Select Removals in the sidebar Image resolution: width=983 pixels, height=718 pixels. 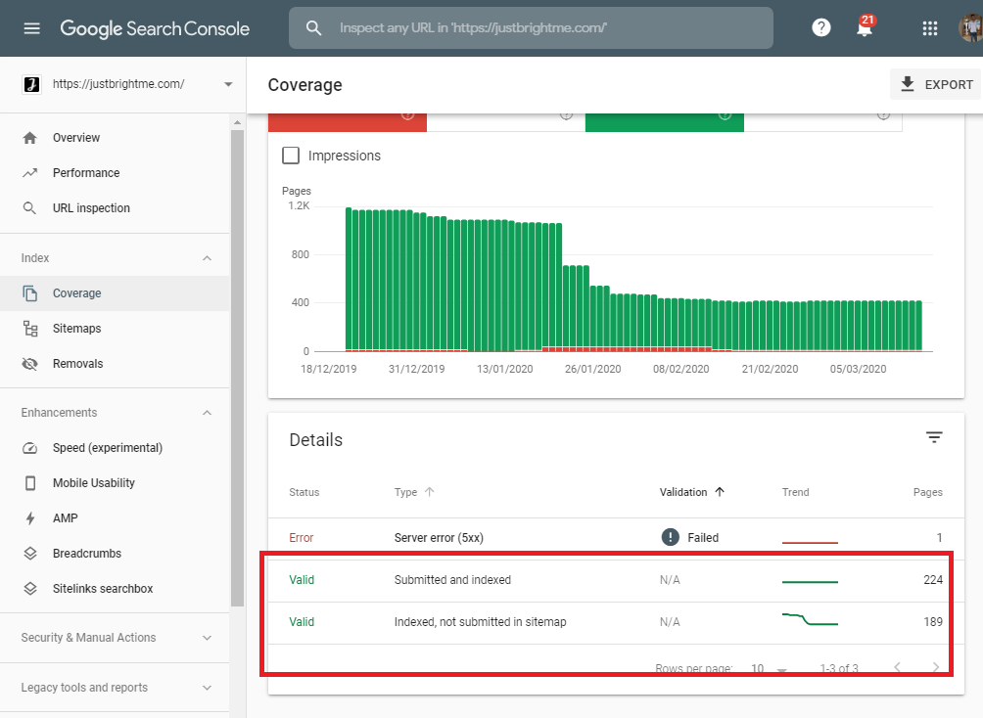click(115, 363)
